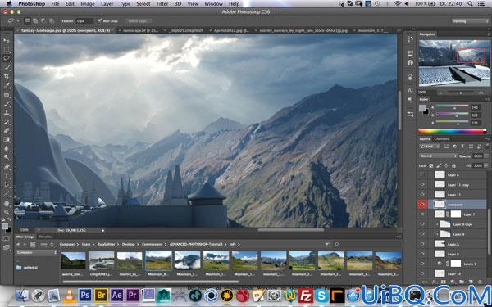This screenshot has height=307, width=492.
Task: Select the Type tool in the toolbox
Action: point(7,176)
